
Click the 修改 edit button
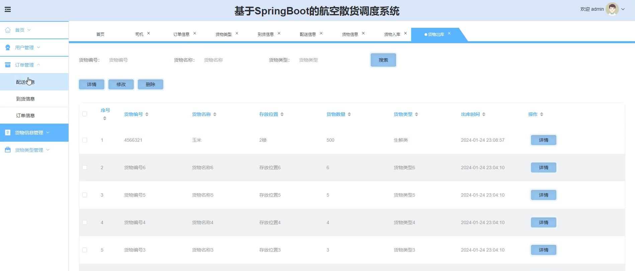(x=121, y=84)
